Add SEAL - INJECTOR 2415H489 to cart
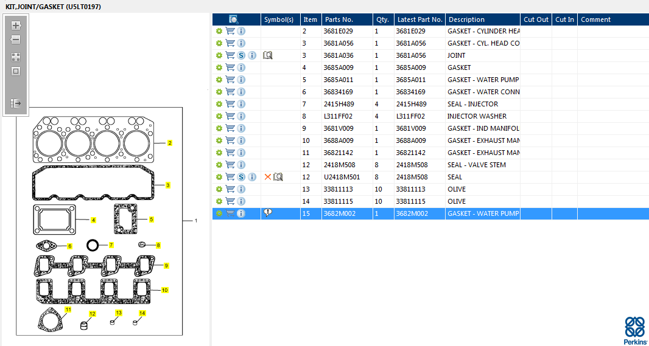Image resolution: width=649 pixels, height=346 pixels. pos(230,104)
